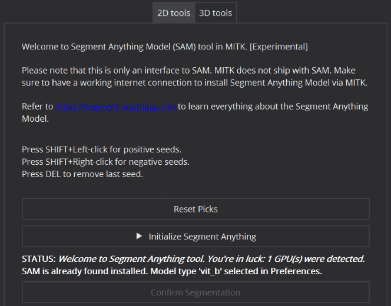The height and width of the screenshot is (306, 391).
Task: Select the bold STATUS label
Action: coord(39,259)
